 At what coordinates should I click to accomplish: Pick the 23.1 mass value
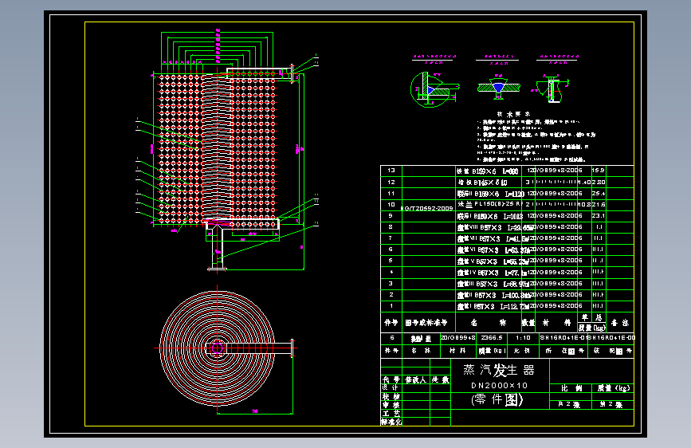pos(598,215)
